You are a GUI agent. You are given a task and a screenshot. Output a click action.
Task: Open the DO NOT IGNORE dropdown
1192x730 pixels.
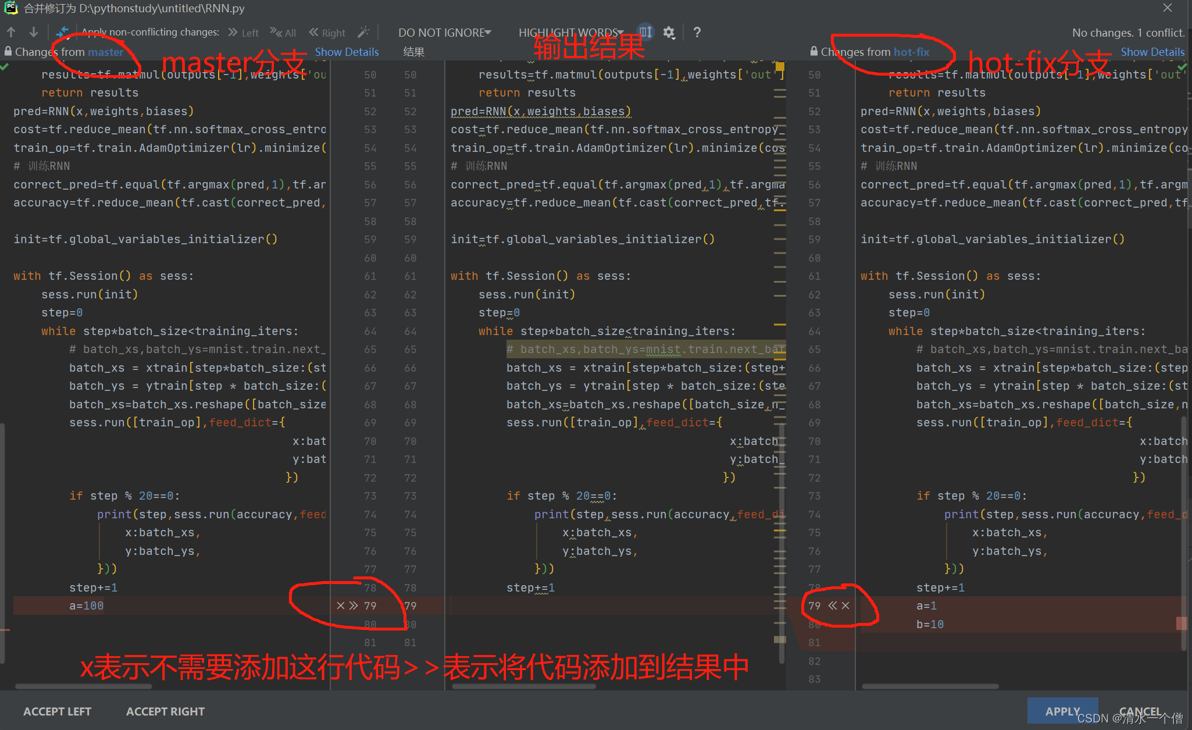pyautogui.click(x=444, y=33)
